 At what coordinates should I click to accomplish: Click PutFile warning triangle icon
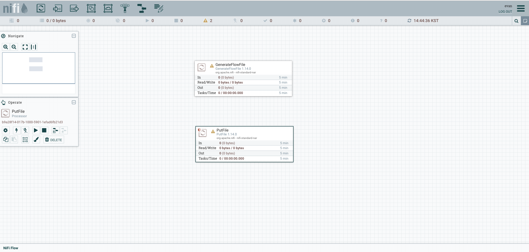click(x=213, y=132)
